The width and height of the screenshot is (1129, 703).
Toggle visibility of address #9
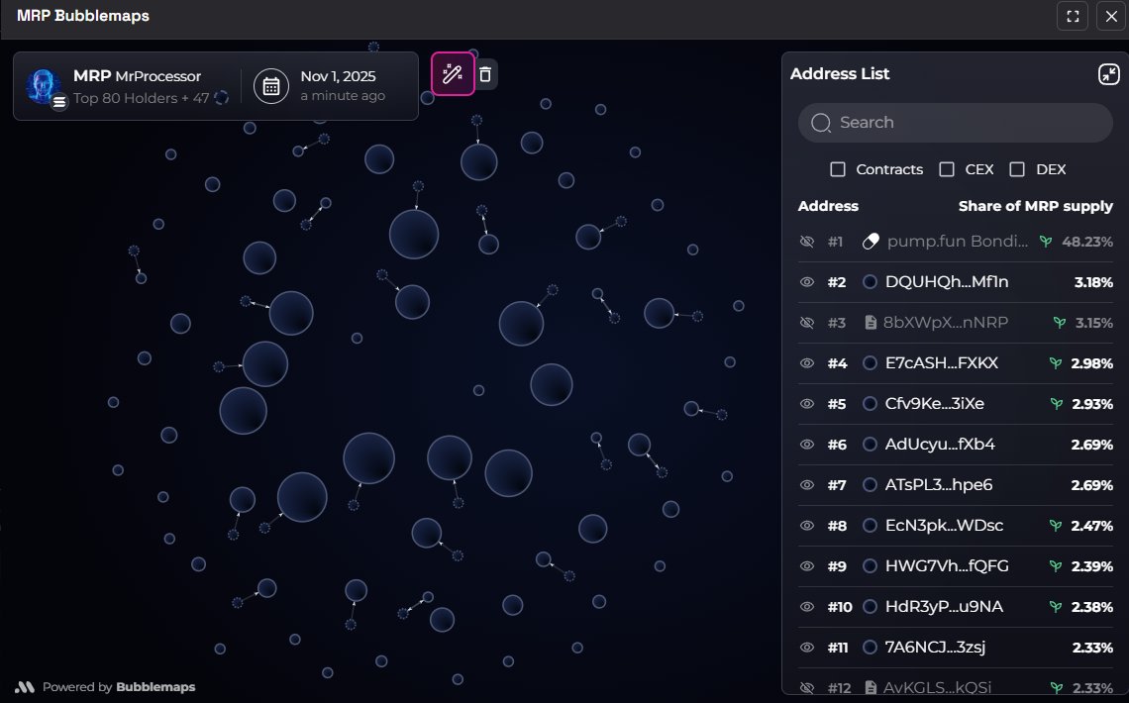pos(807,566)
